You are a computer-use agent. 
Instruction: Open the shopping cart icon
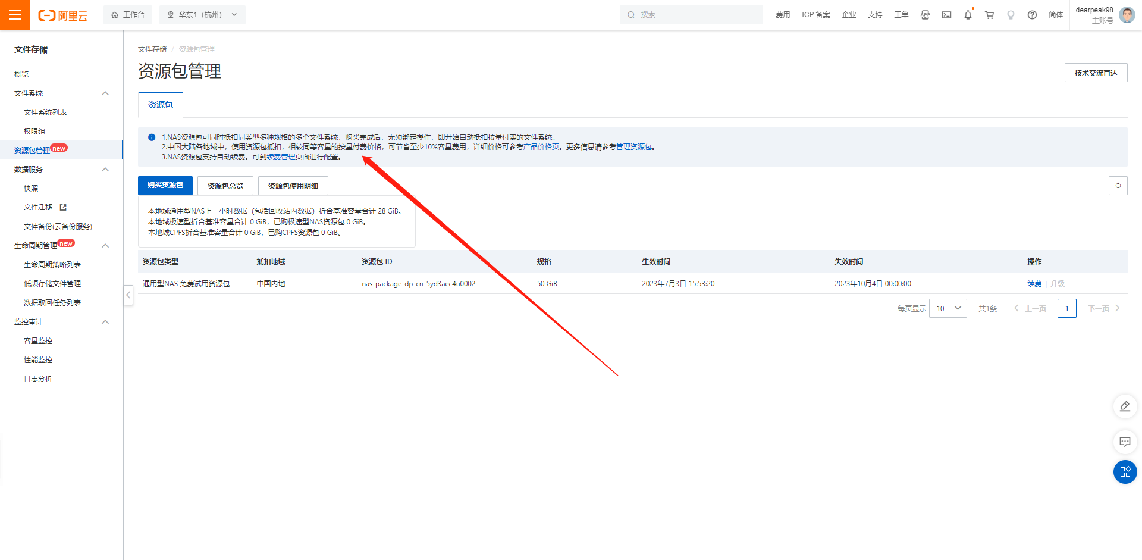click(x=989, y=15)
